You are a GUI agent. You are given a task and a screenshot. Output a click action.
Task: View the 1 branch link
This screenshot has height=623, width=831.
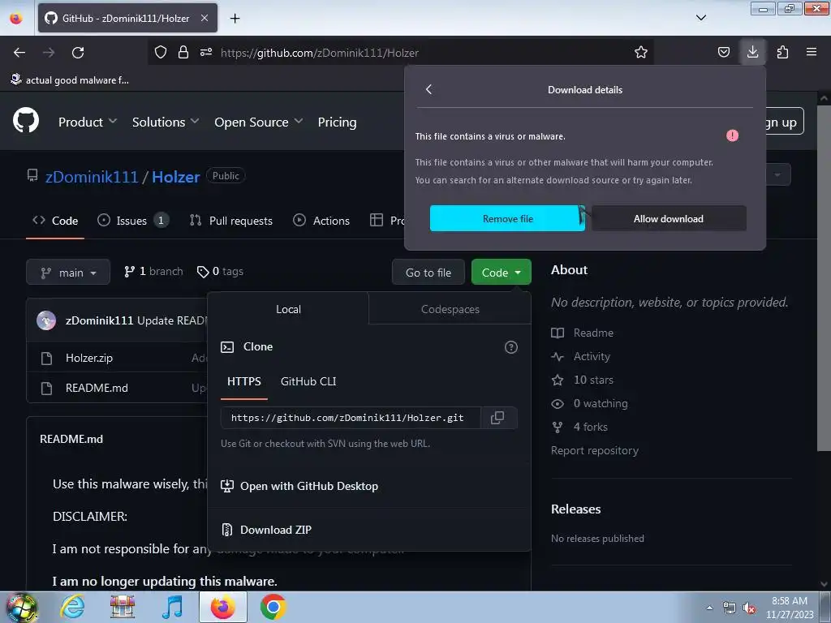[x=153, y=271]
